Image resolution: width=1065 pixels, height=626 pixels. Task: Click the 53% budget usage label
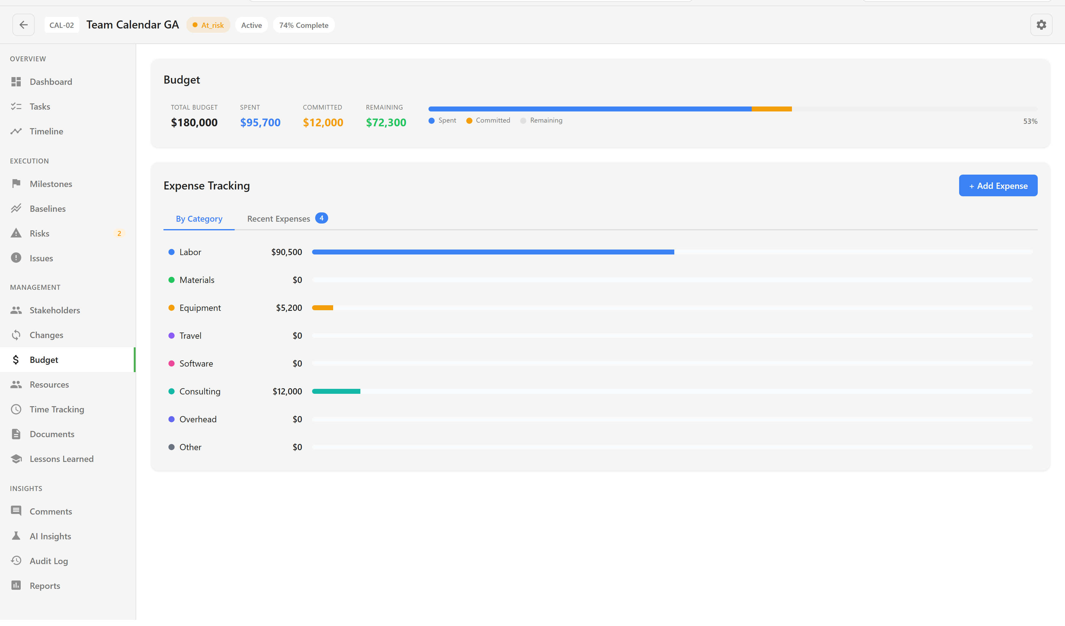point(1030,122)
